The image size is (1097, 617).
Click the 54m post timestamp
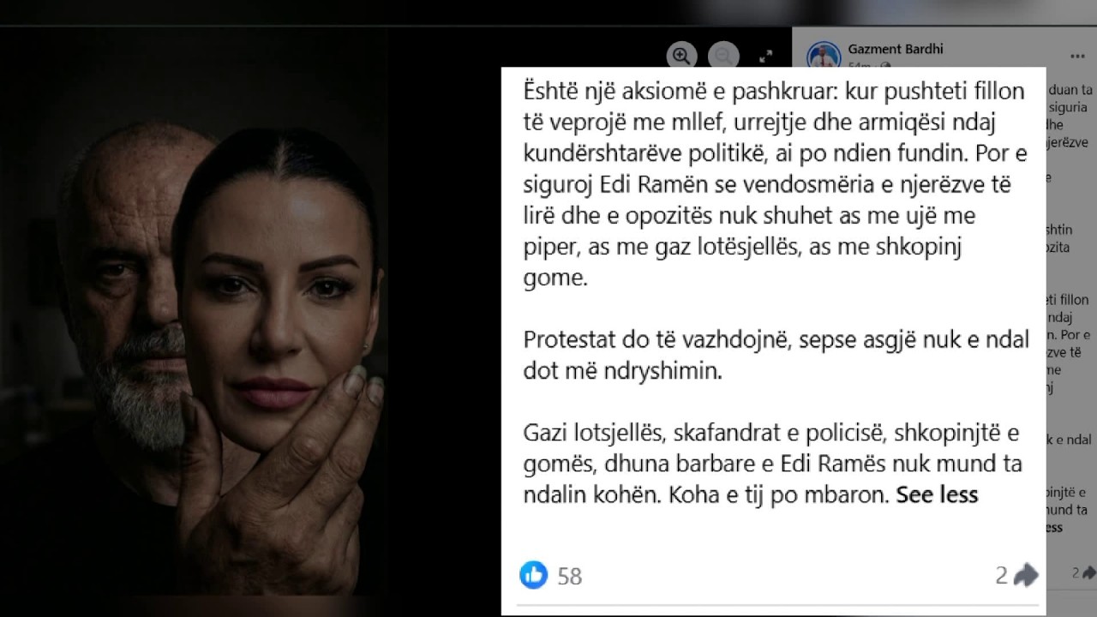coord(860,65)
